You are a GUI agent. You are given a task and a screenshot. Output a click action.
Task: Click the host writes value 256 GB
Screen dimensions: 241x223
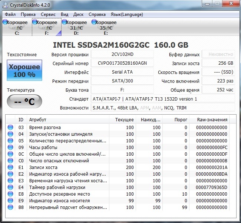[218, 63]
